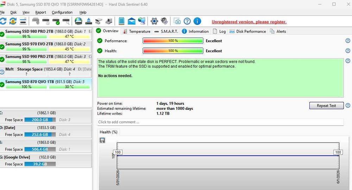Click the '1.12 TB' lifetime writes value
Viewport: 352px width, 190px height.
coord(163,114)
